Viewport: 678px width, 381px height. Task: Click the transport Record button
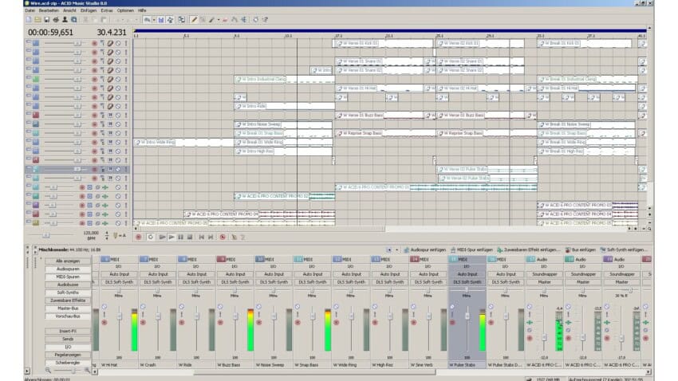pyautogui.click(x=139, y=237)
